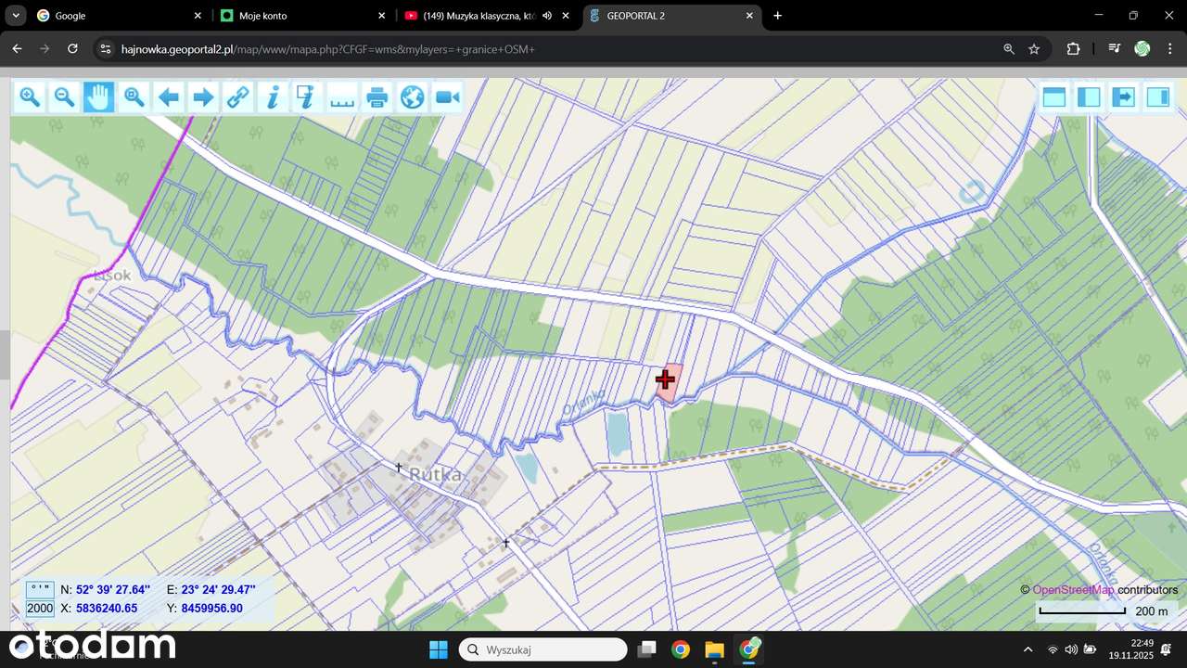Open the Chrome three-dot menu
Image resolution: width=1187 pixels, height=668 pixels.
point(1168,49)
